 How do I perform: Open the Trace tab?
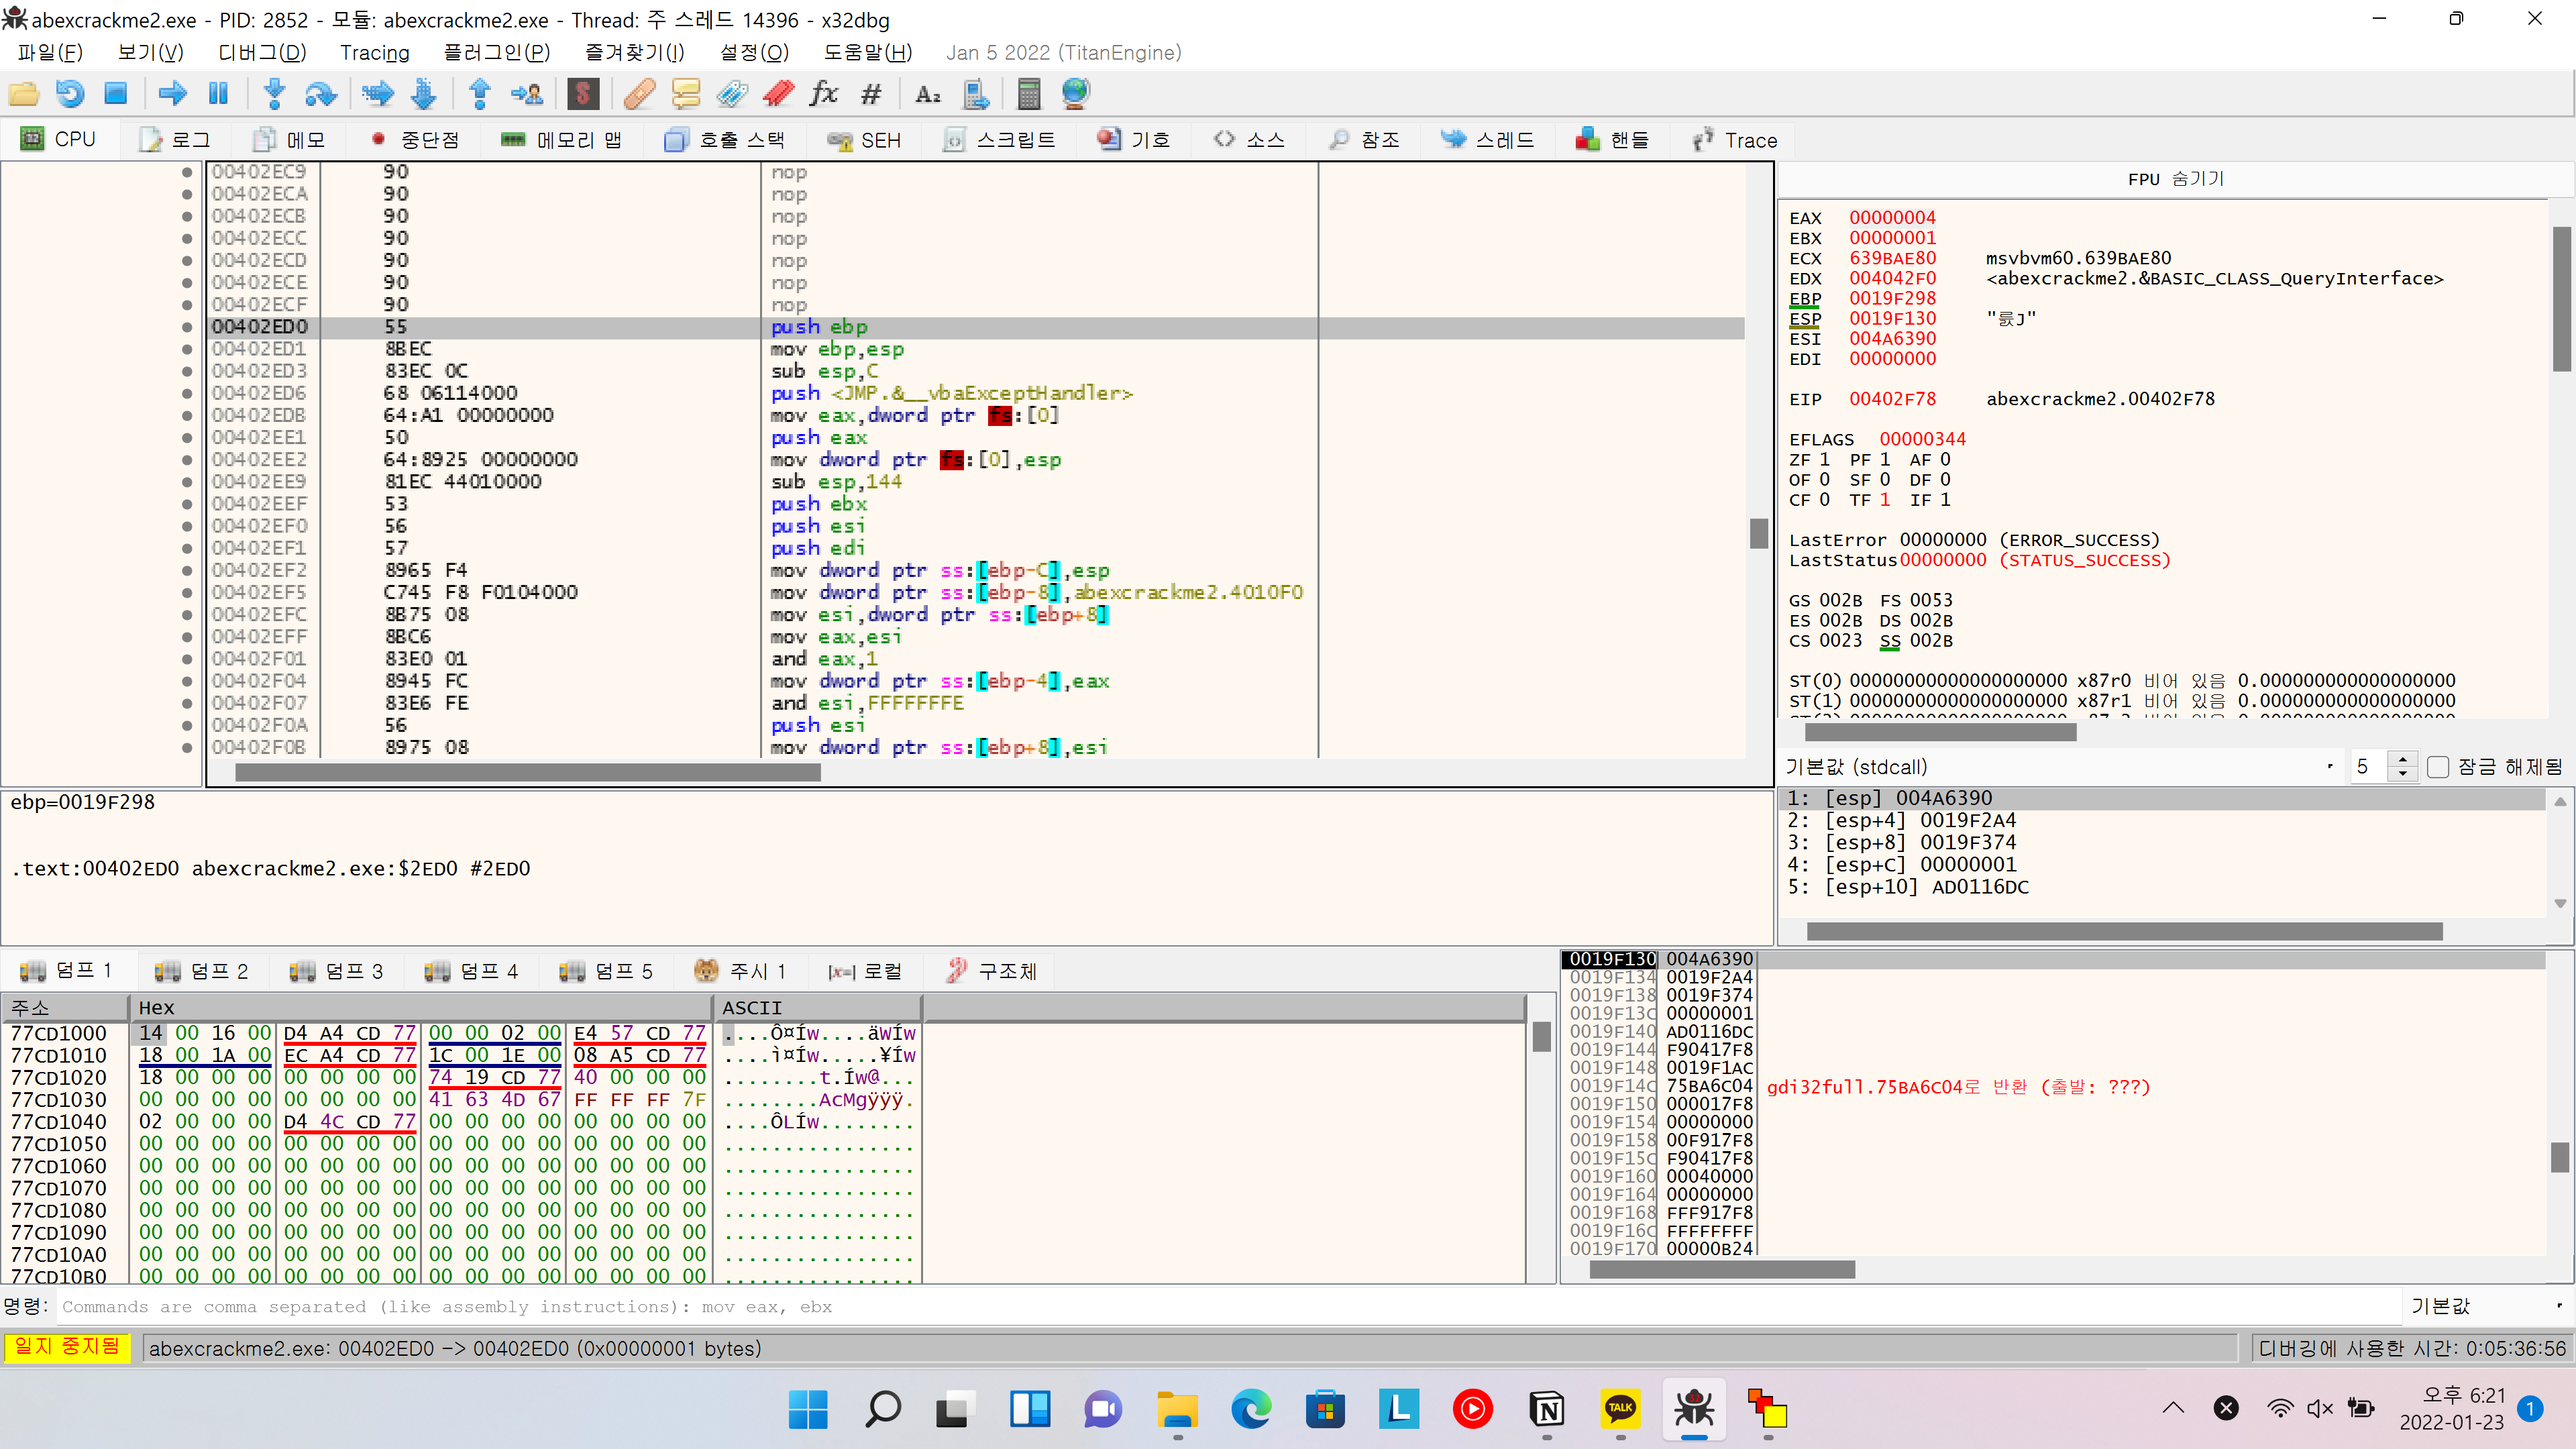[1735, 140]
